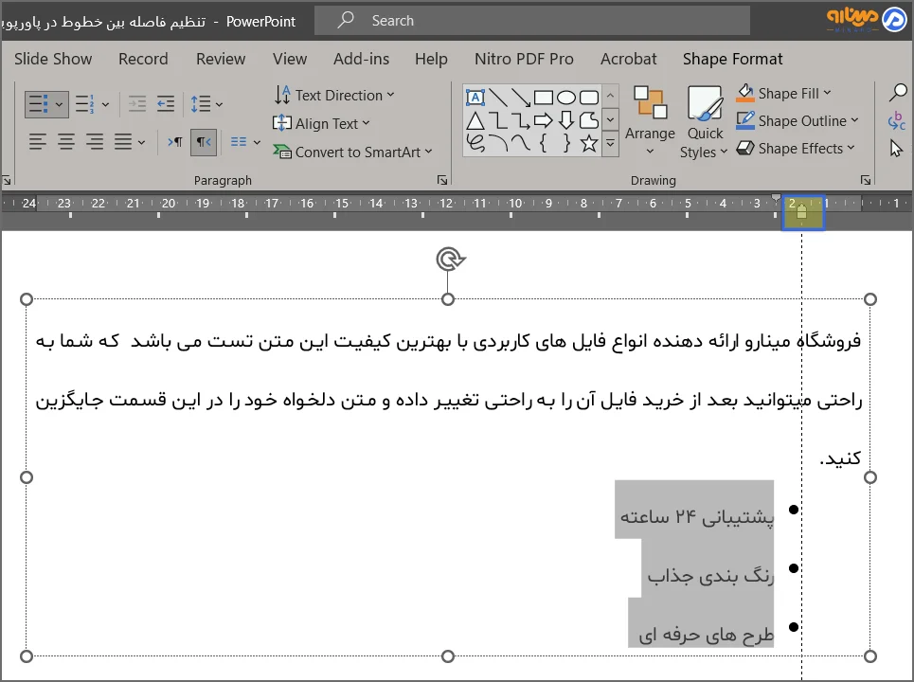
Task: Open the Record tab
Action: (143, 59)
